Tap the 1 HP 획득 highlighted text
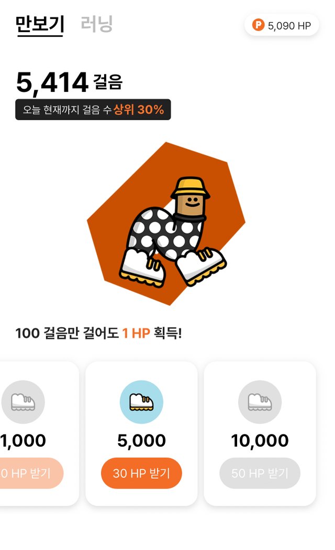Image resolution: width=335 pixels, height=550 pixels. pos(152,333)
